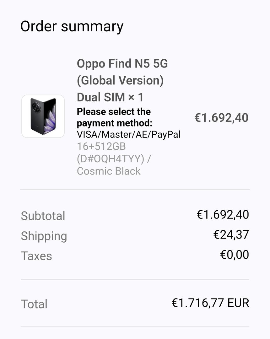
Task: Click the (Global Version) title line
Action: pos(120,80)
